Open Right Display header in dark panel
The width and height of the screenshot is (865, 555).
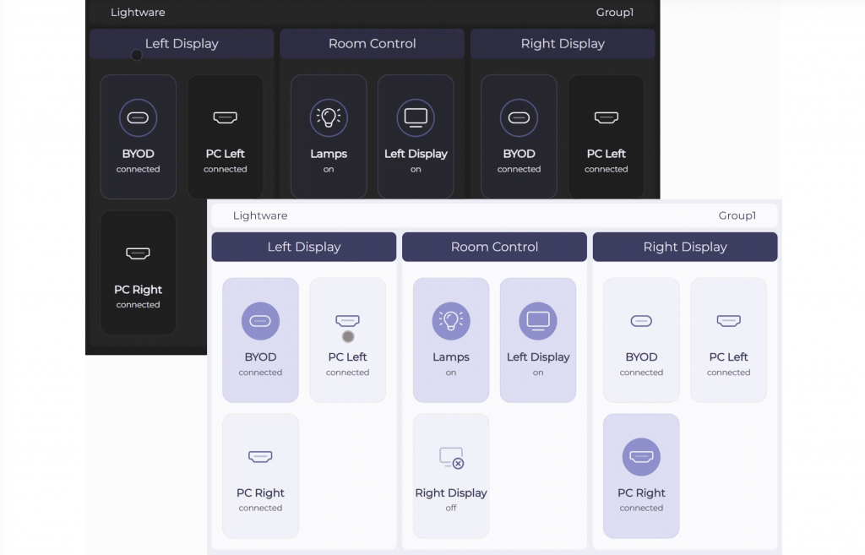click(x=563, y=44)
